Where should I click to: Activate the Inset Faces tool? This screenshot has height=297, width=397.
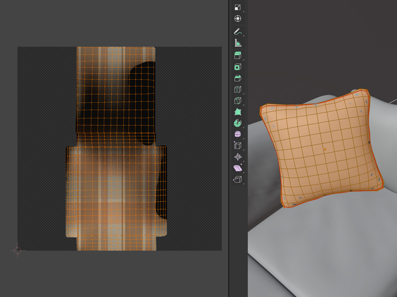238,67
